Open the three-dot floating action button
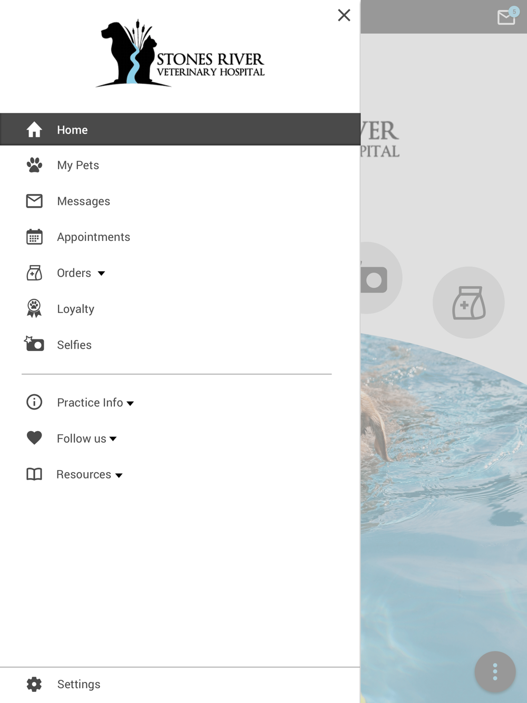This screenshot has width=527, height=703. pyautogui.click(x=495, y=672)
